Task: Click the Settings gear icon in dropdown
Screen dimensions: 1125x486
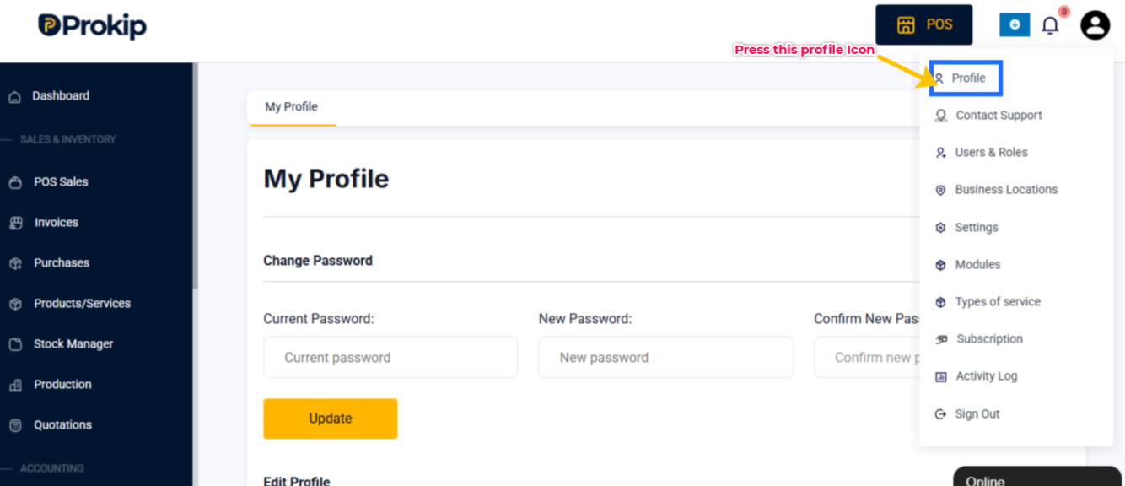Action: click(940, 228)
